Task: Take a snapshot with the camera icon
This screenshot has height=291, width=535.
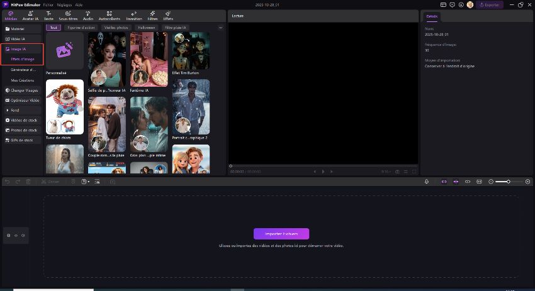Action: coord(397,172)
